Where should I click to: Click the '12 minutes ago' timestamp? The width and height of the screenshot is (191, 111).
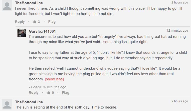tap(177, 31)
